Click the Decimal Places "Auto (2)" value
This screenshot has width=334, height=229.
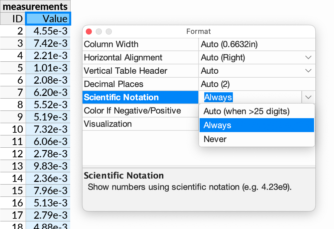tap(215, 84)
